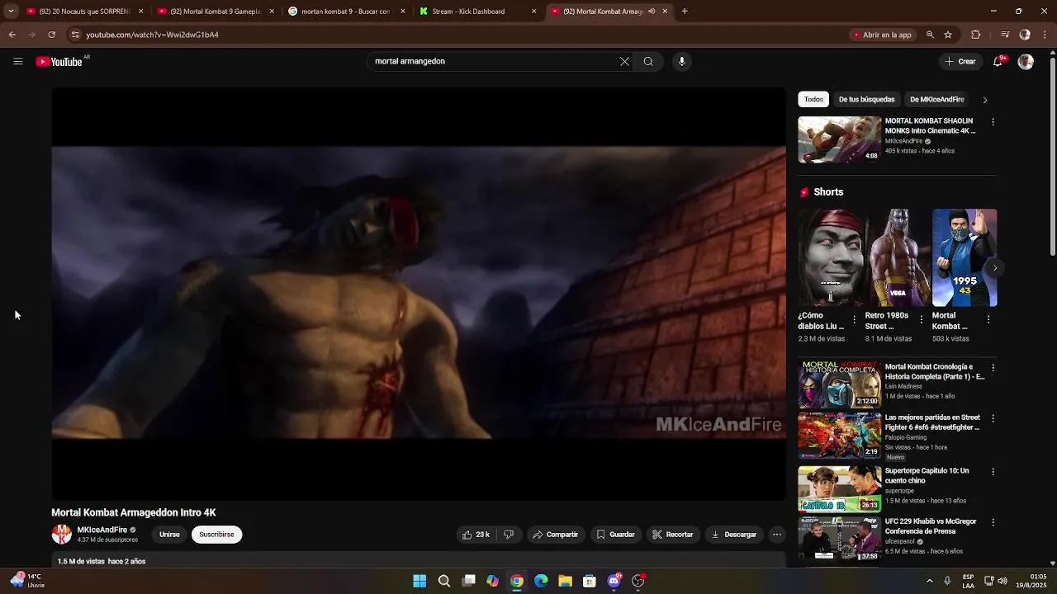The image size is (1057, 594).
Task: Switch to the Stream - Kick Dashboard tab
Action: click(477, 12)
